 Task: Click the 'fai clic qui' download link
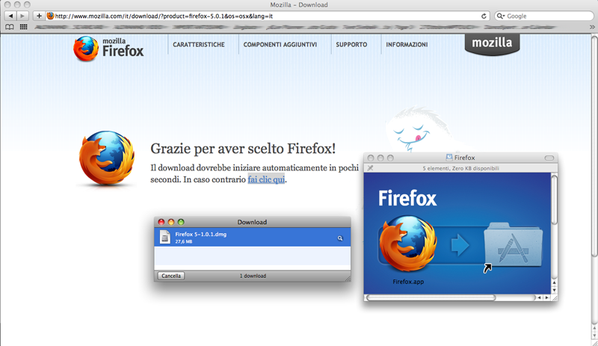tap(267, 179)
